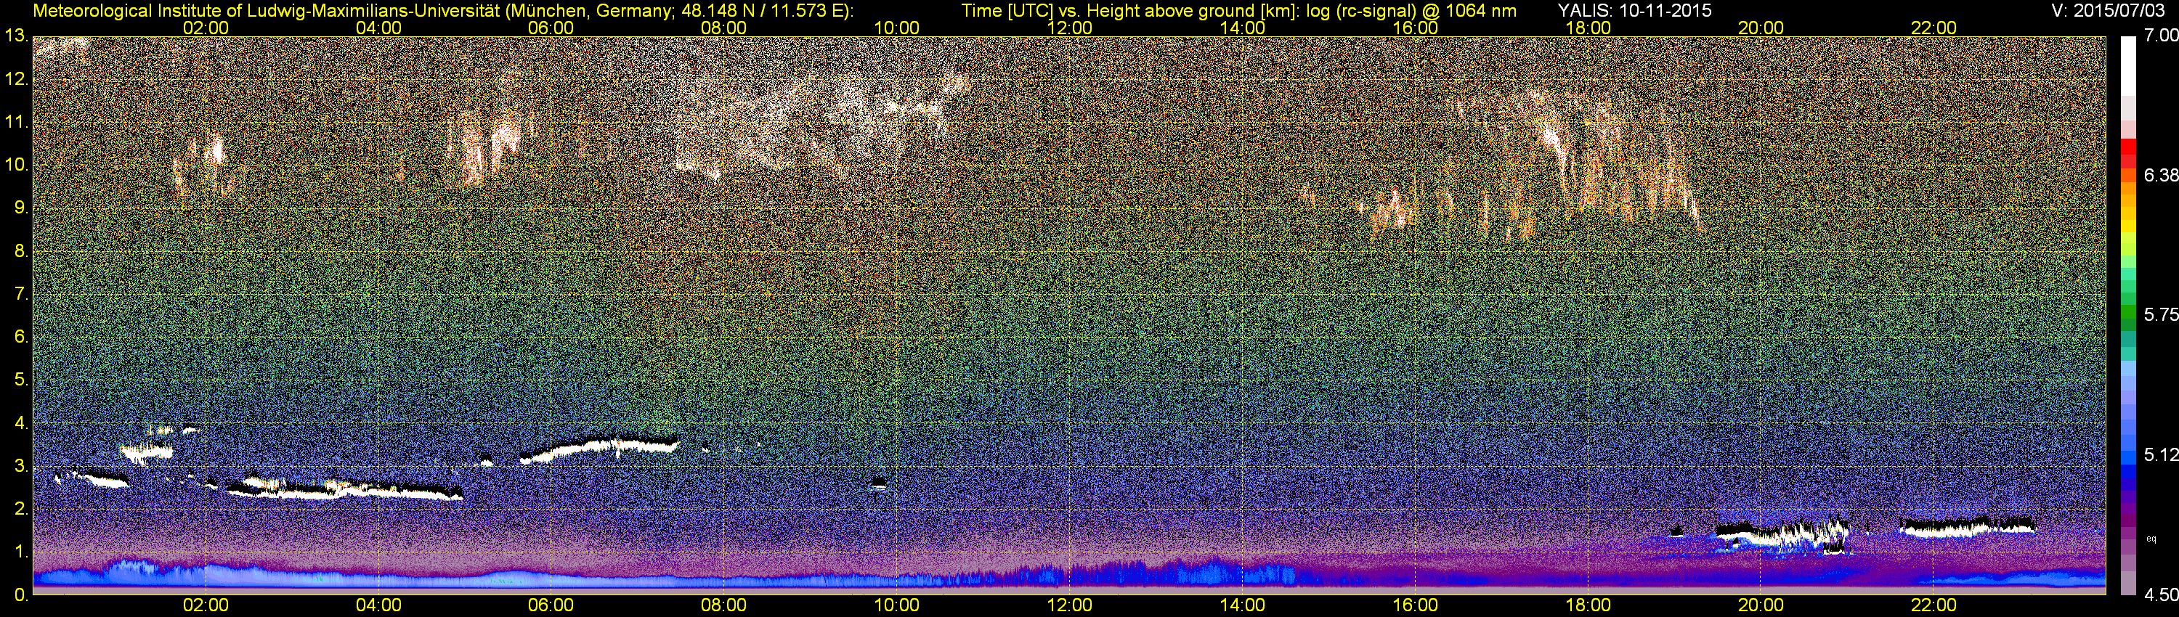The height and width of the screenshot is (617, 2179).
Task: Click '18:00' on the top time axis
Action: pyautogui.click(x=1588, y=28)
